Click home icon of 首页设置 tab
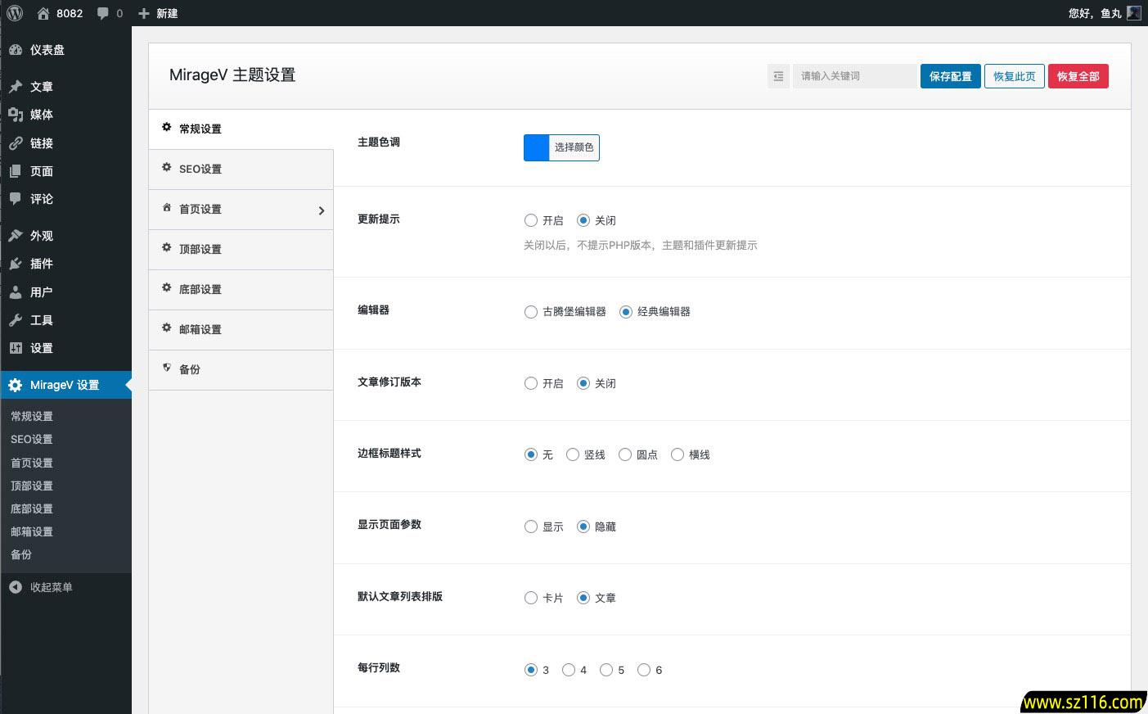1148x714 pixels. point(166,208)
